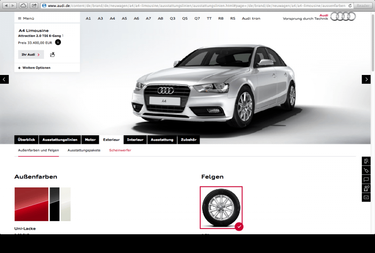Select the R8 model link
This screenshot has width=375, height=253.
pos(221,18)
